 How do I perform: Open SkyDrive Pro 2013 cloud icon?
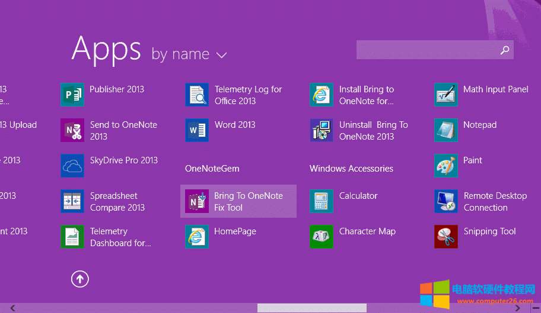(72, 166)
